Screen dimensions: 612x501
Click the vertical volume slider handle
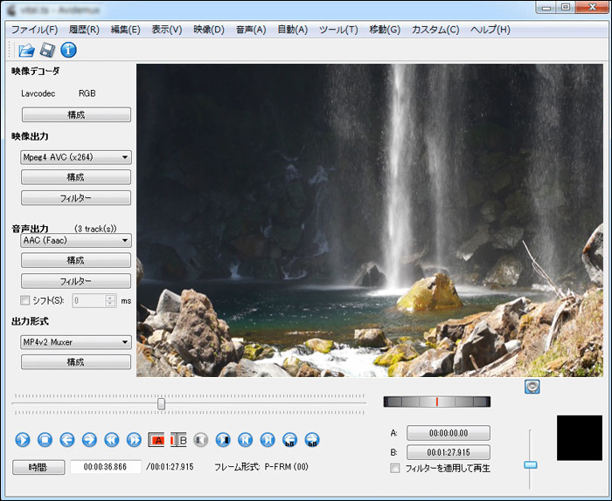(x=530, y=464)
